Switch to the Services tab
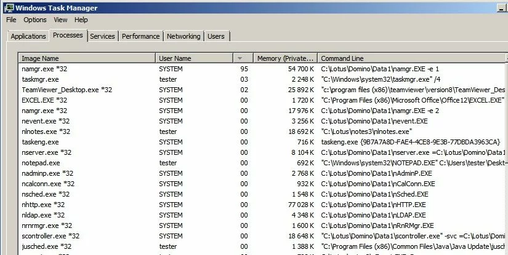Image resolution: width=508 pixels, height=255 pixels. pyautogui.click(x=102, y=36)
